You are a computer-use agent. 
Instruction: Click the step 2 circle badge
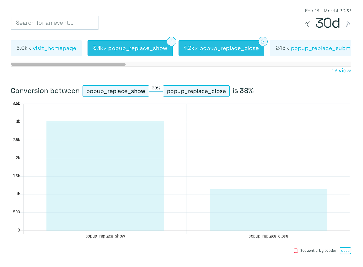[263, 42]
